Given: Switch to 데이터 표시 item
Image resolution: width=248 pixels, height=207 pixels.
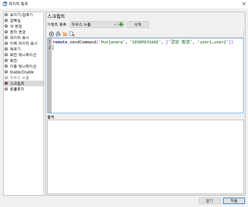Looking at the screenshot, I should 20,38.
